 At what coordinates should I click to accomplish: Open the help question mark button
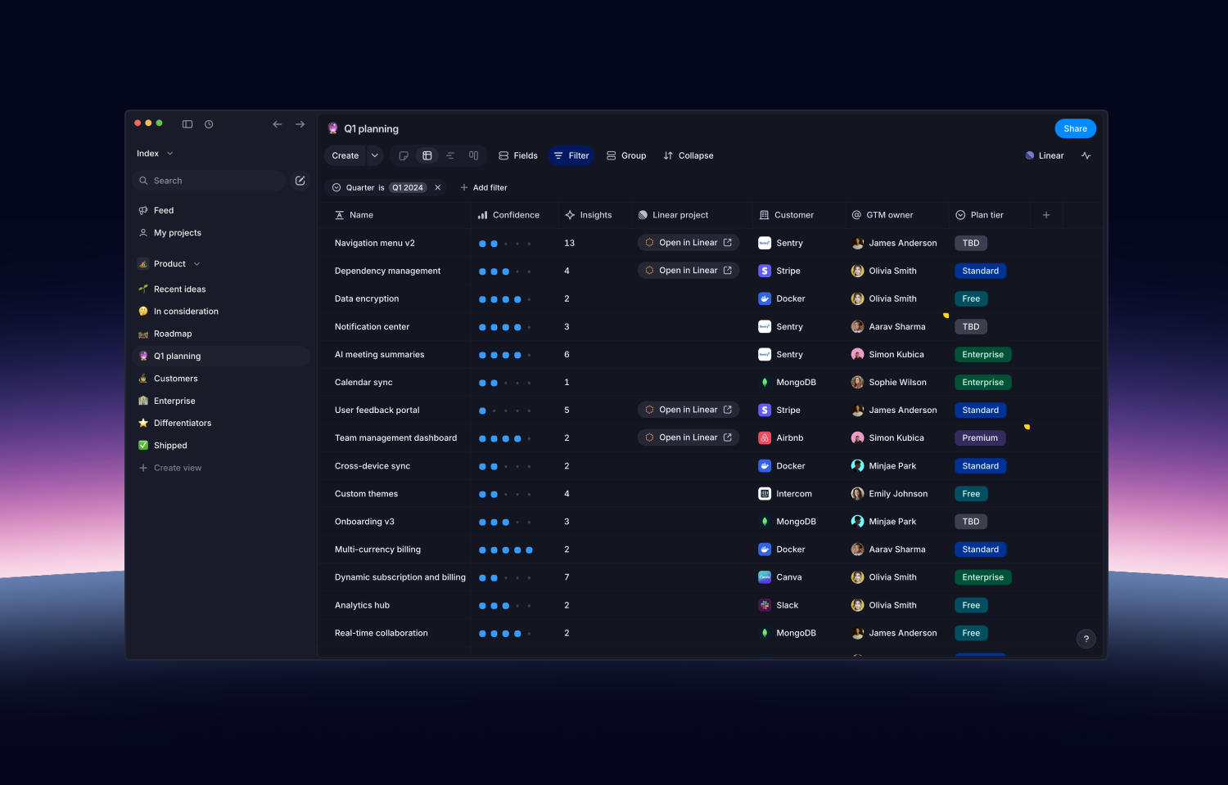coord(1086,639)
